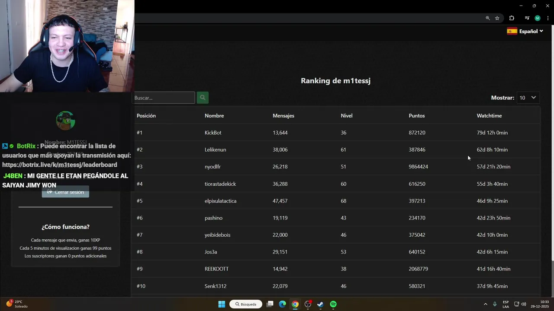Open the Chrome zoom indicator icon
The width and height of the screenshot is (554, 311).
(488, 18)
